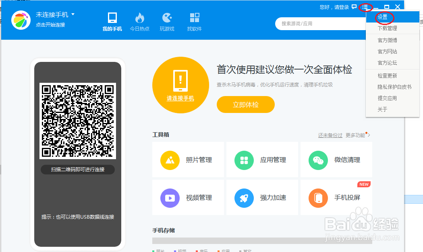Click the feedback speech bubble icon
The height and width of the screenshot is (252, 423).
354,7
